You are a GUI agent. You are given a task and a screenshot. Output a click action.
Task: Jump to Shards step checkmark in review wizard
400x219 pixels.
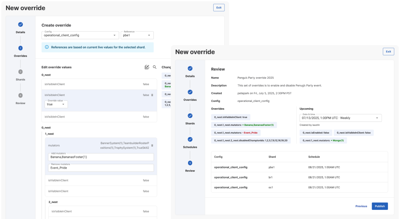click(190, 116)
